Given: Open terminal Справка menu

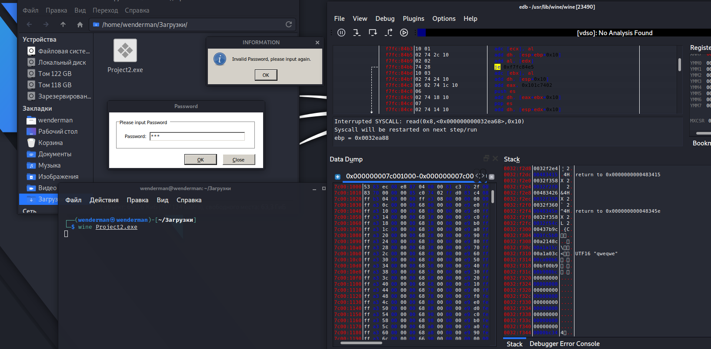Looking at the screenshot, I should point(189,200).
